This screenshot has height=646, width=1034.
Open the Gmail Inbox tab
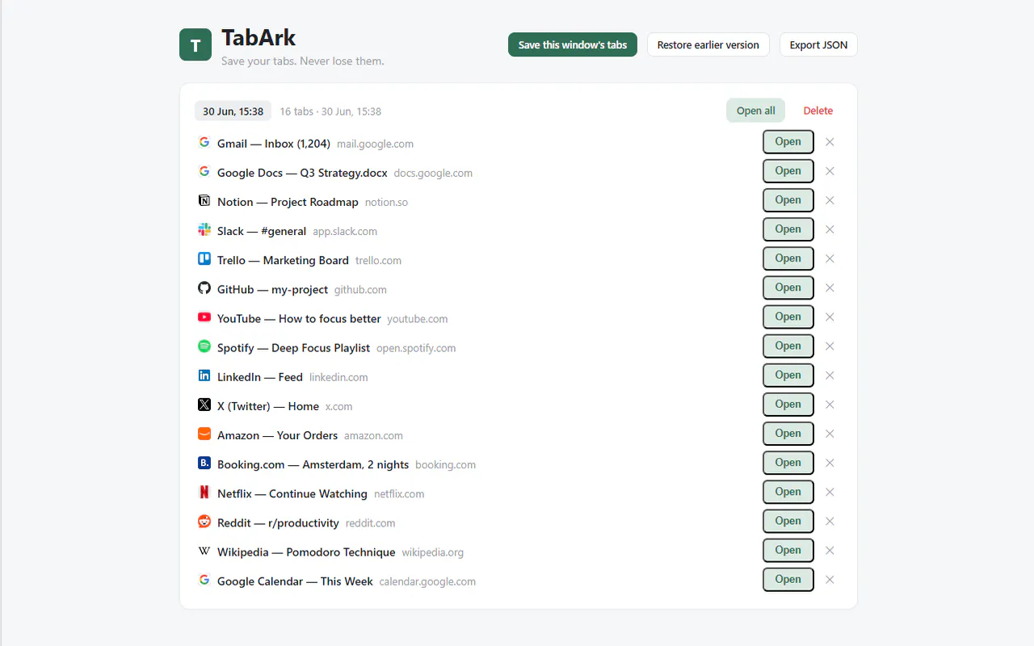coord(788,142)
